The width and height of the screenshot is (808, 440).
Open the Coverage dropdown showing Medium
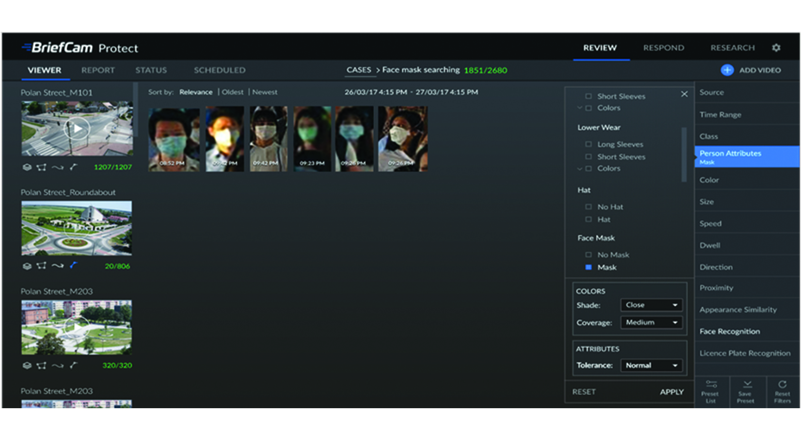(x=651, y=323)
